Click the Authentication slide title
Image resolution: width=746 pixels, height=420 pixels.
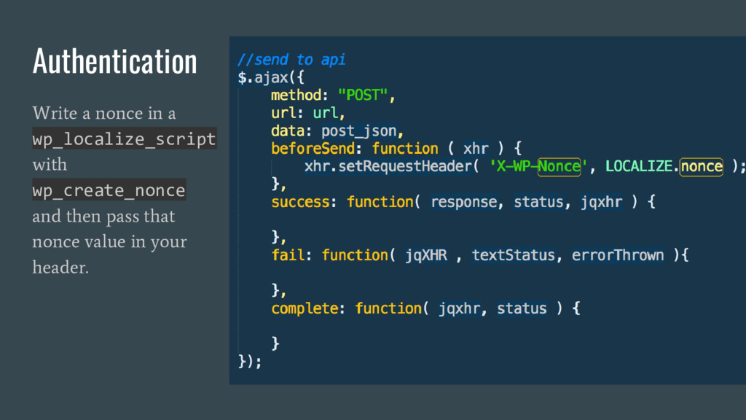click(x=114, y=61)
